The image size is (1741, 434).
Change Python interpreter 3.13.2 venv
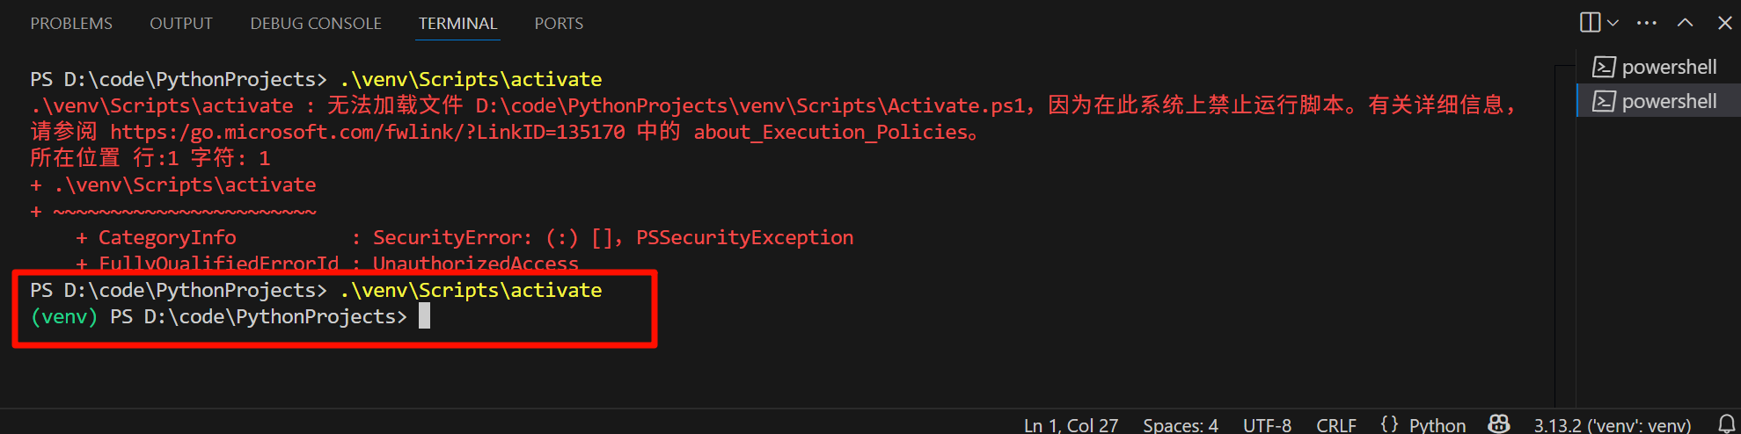[x=1613, y=425]
